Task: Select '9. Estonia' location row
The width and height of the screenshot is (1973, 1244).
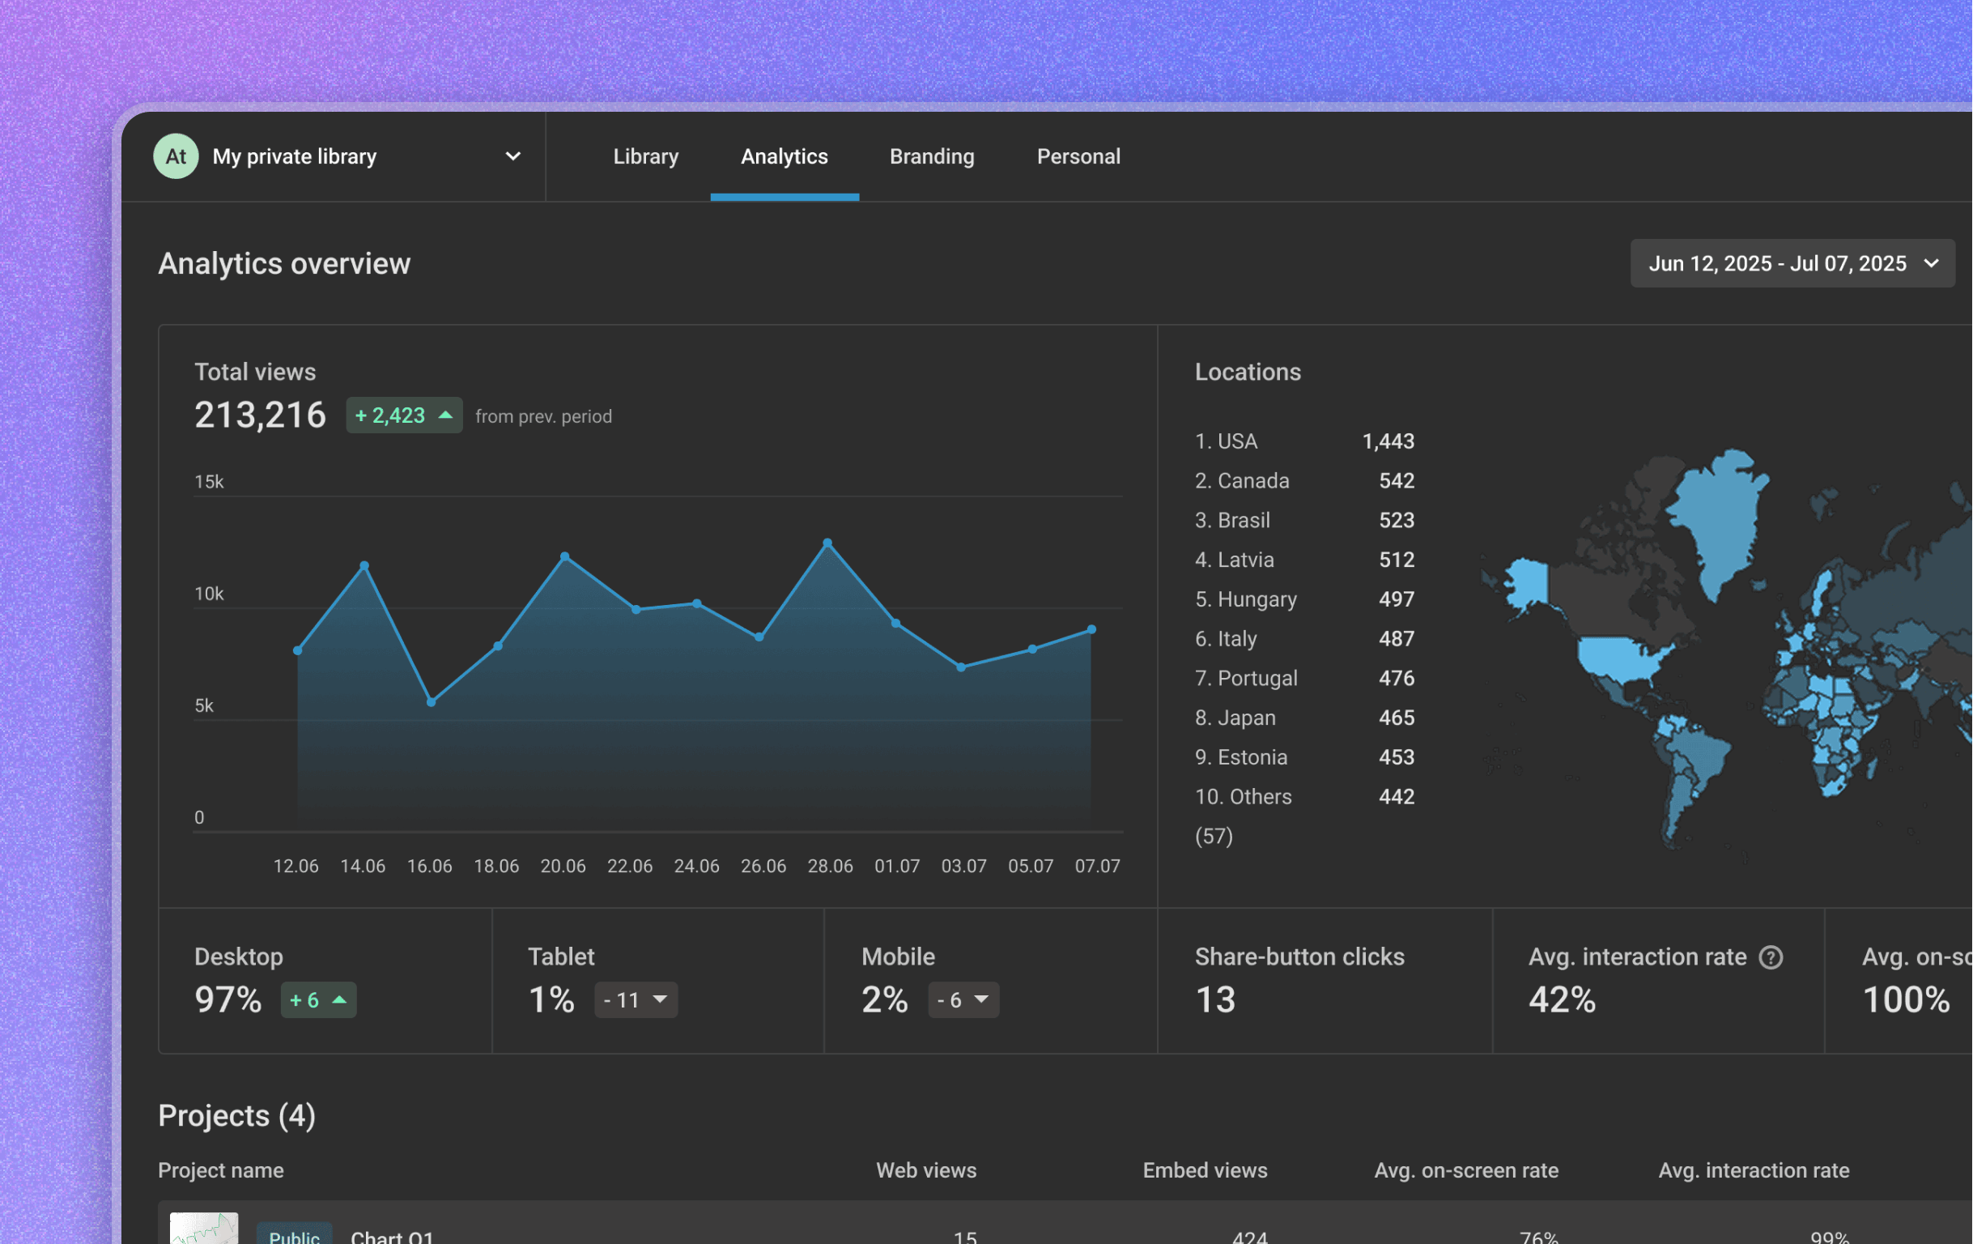Action: pyautogui.click(x=1304, y=757)
